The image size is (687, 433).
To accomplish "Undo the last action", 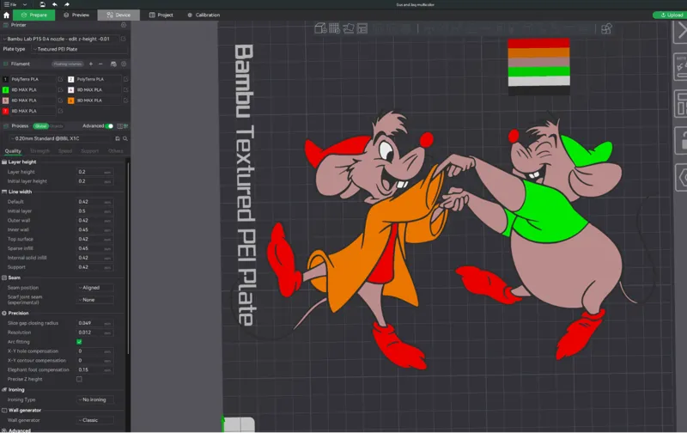I will [x=54, y=4].
